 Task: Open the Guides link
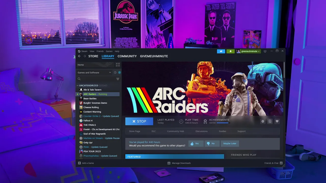point(222,131)
